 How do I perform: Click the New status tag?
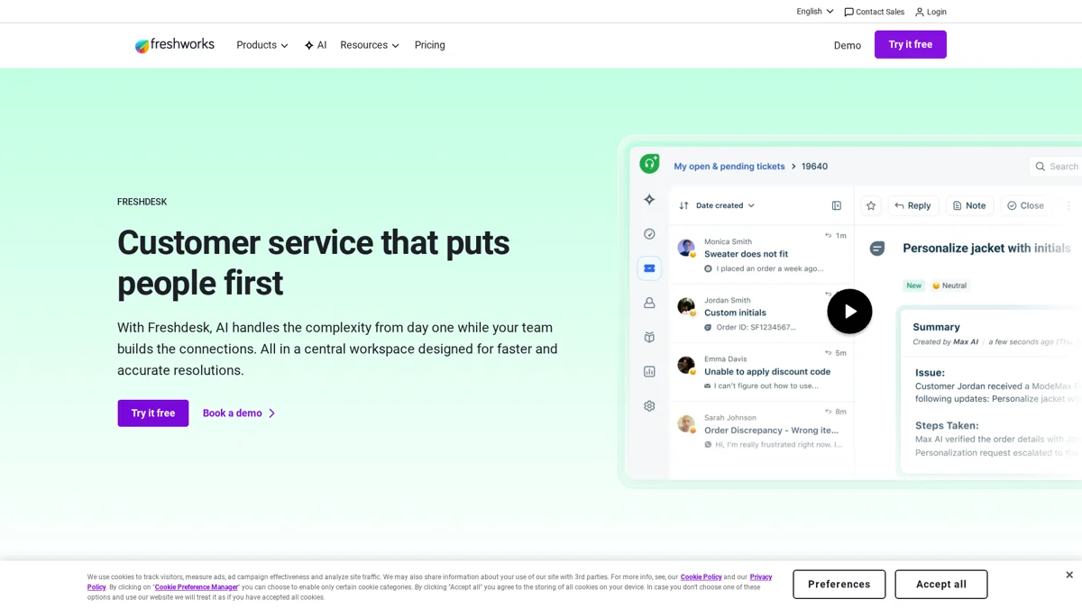(x=914, y=286)
